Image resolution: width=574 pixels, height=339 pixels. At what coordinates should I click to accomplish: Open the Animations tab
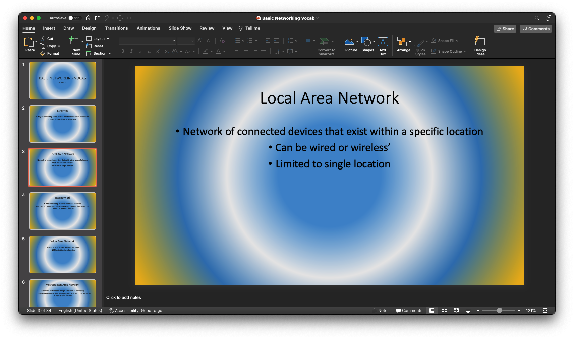coord(148,28)
